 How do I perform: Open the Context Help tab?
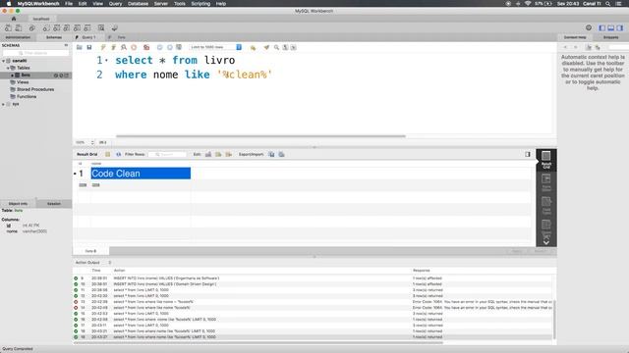pos(575,37)
